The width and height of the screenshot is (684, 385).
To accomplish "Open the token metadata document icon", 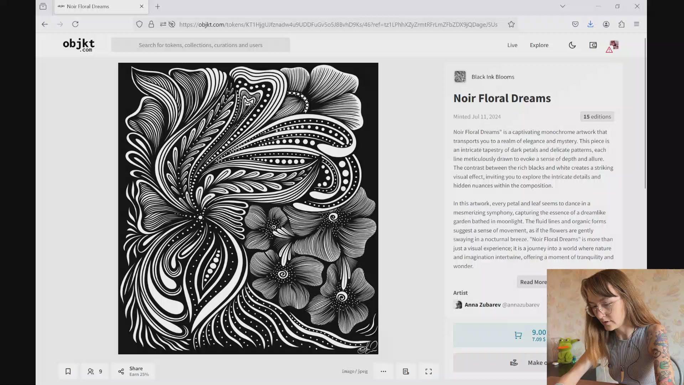I will 406,371.
